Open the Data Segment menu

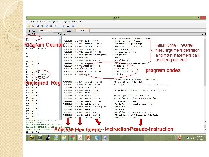(65, 21)
